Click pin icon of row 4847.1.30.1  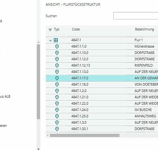click(57, 129)
